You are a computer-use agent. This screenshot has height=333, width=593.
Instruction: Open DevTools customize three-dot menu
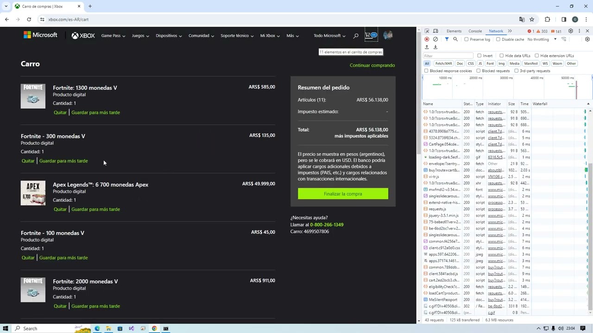pos(579,31)
